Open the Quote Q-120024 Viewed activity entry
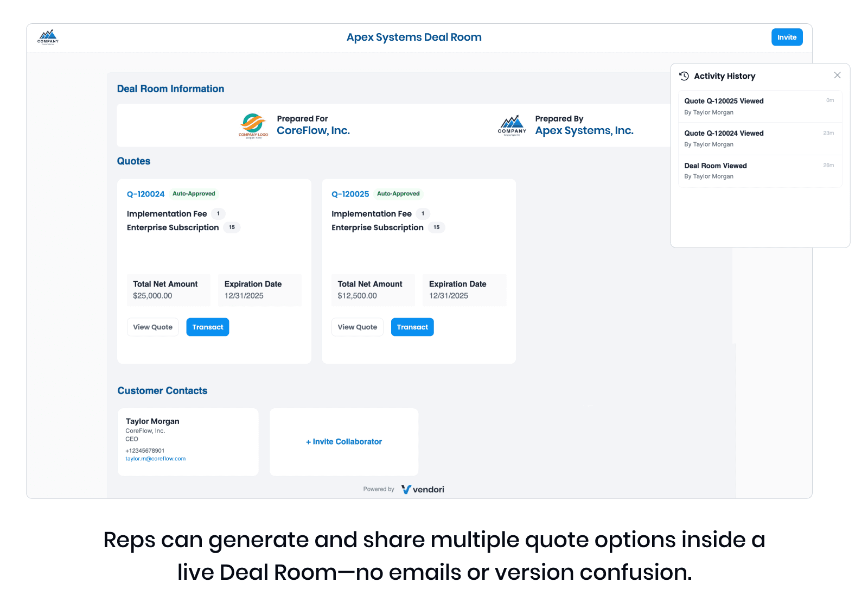The width and height of the screenshot is (868, 608). [759, 139]
